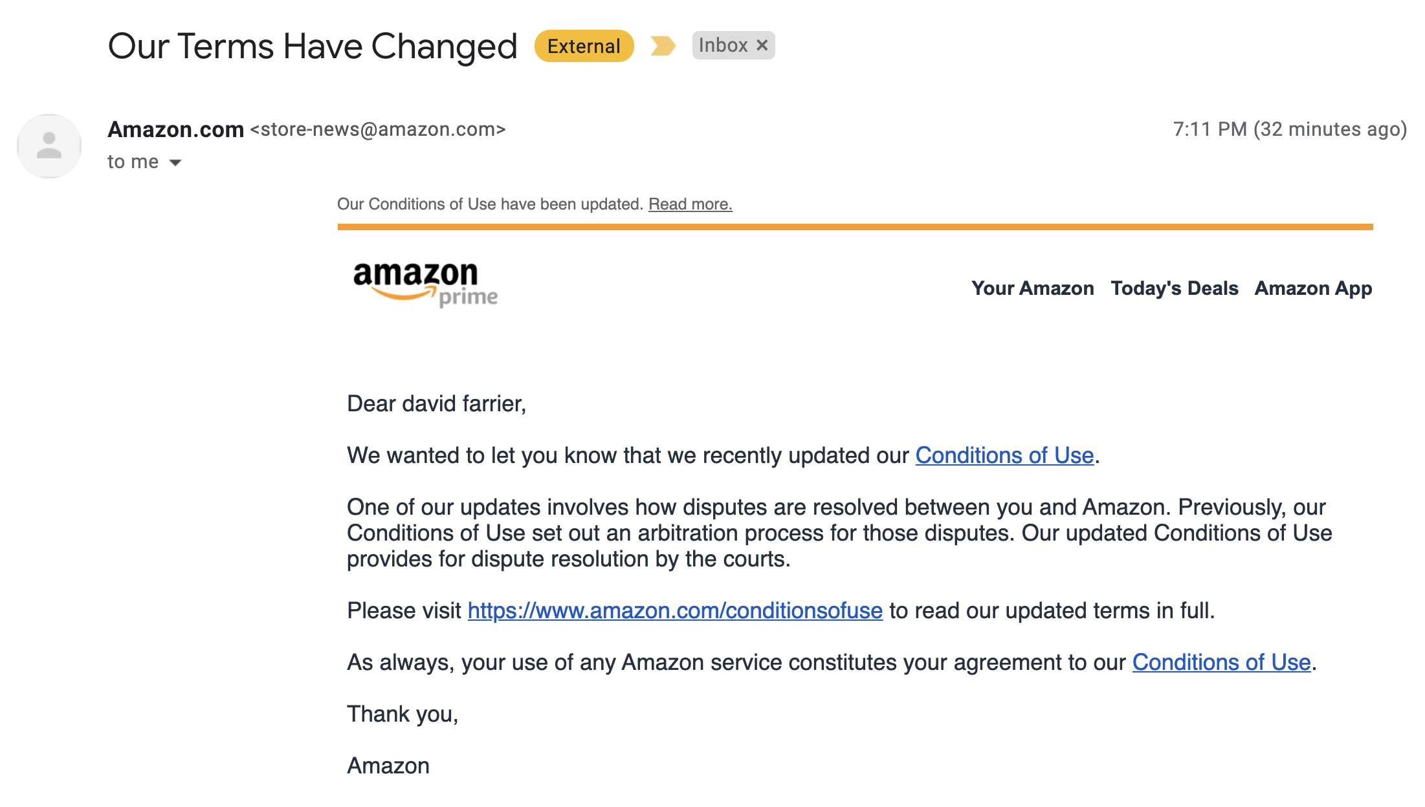This screenshot has height=807, width=1425.
Task: Click the yellow importance marker arrow
Action: tap(663, 46)
